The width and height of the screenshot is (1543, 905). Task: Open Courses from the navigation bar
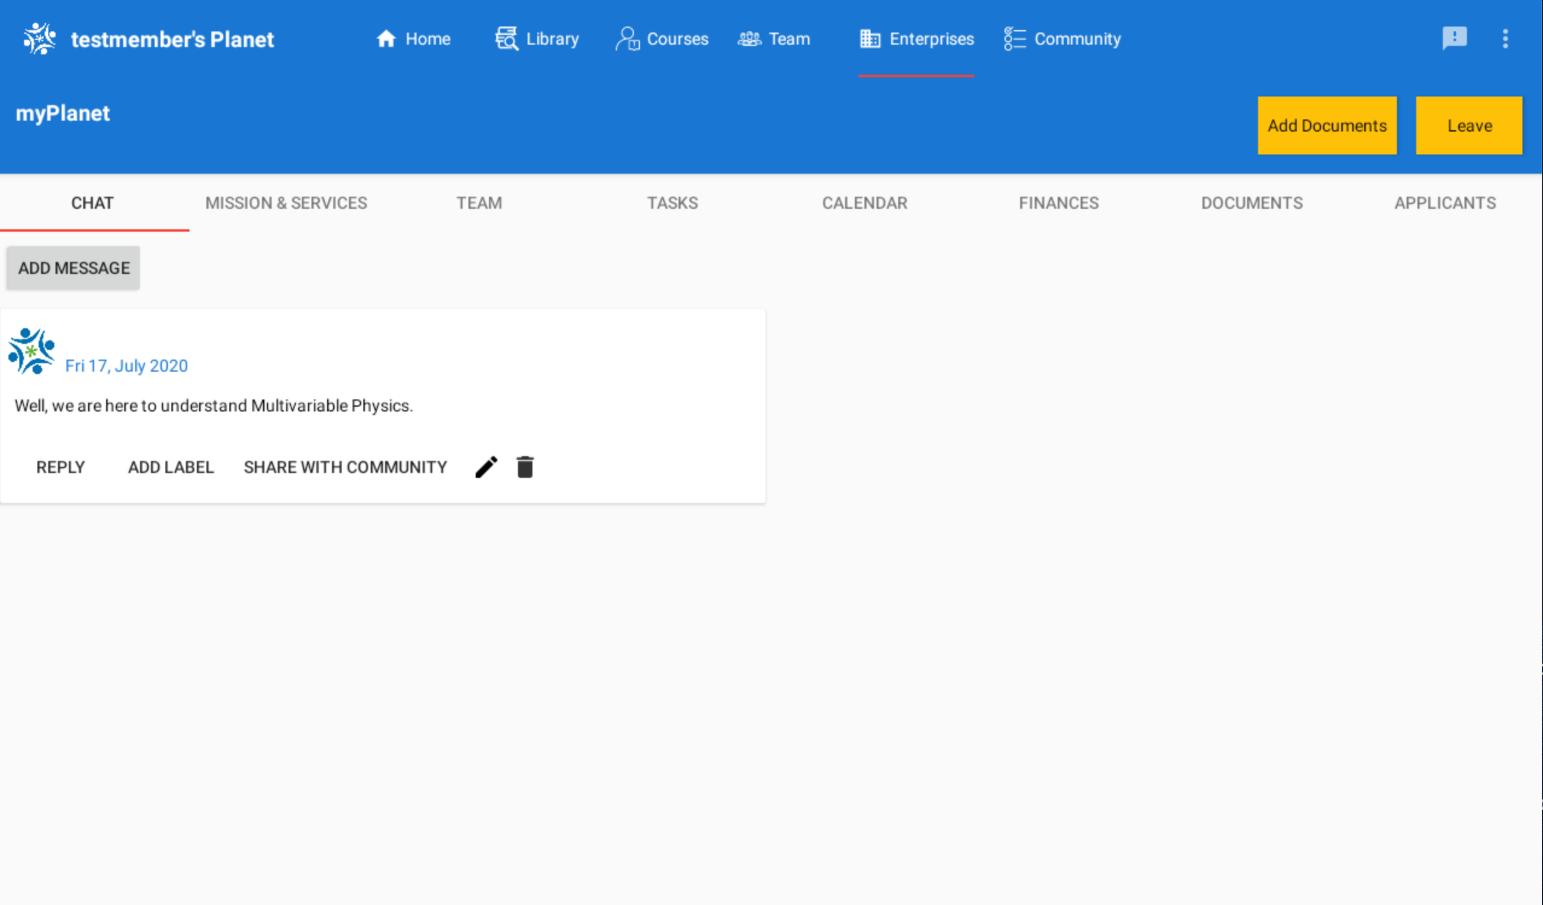(662, 39)
